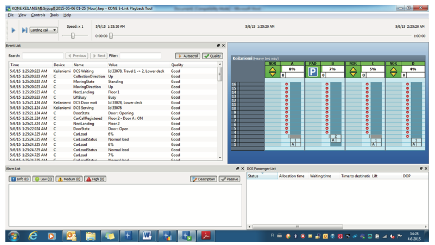Open the Landing call dropdown
435x245 pixels.
pyautogui.click(x=43, y=30)
